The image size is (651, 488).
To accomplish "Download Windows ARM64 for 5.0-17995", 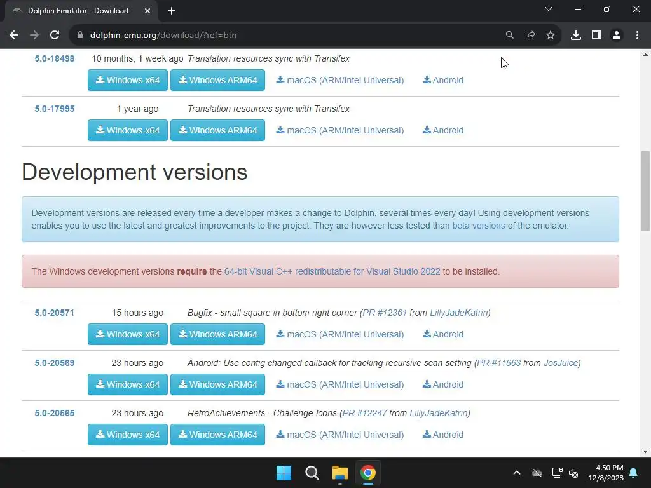I will point(217,130).
